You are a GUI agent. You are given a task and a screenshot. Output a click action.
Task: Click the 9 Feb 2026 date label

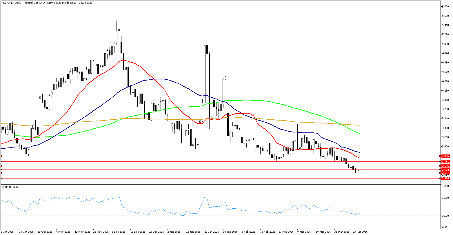249,232
